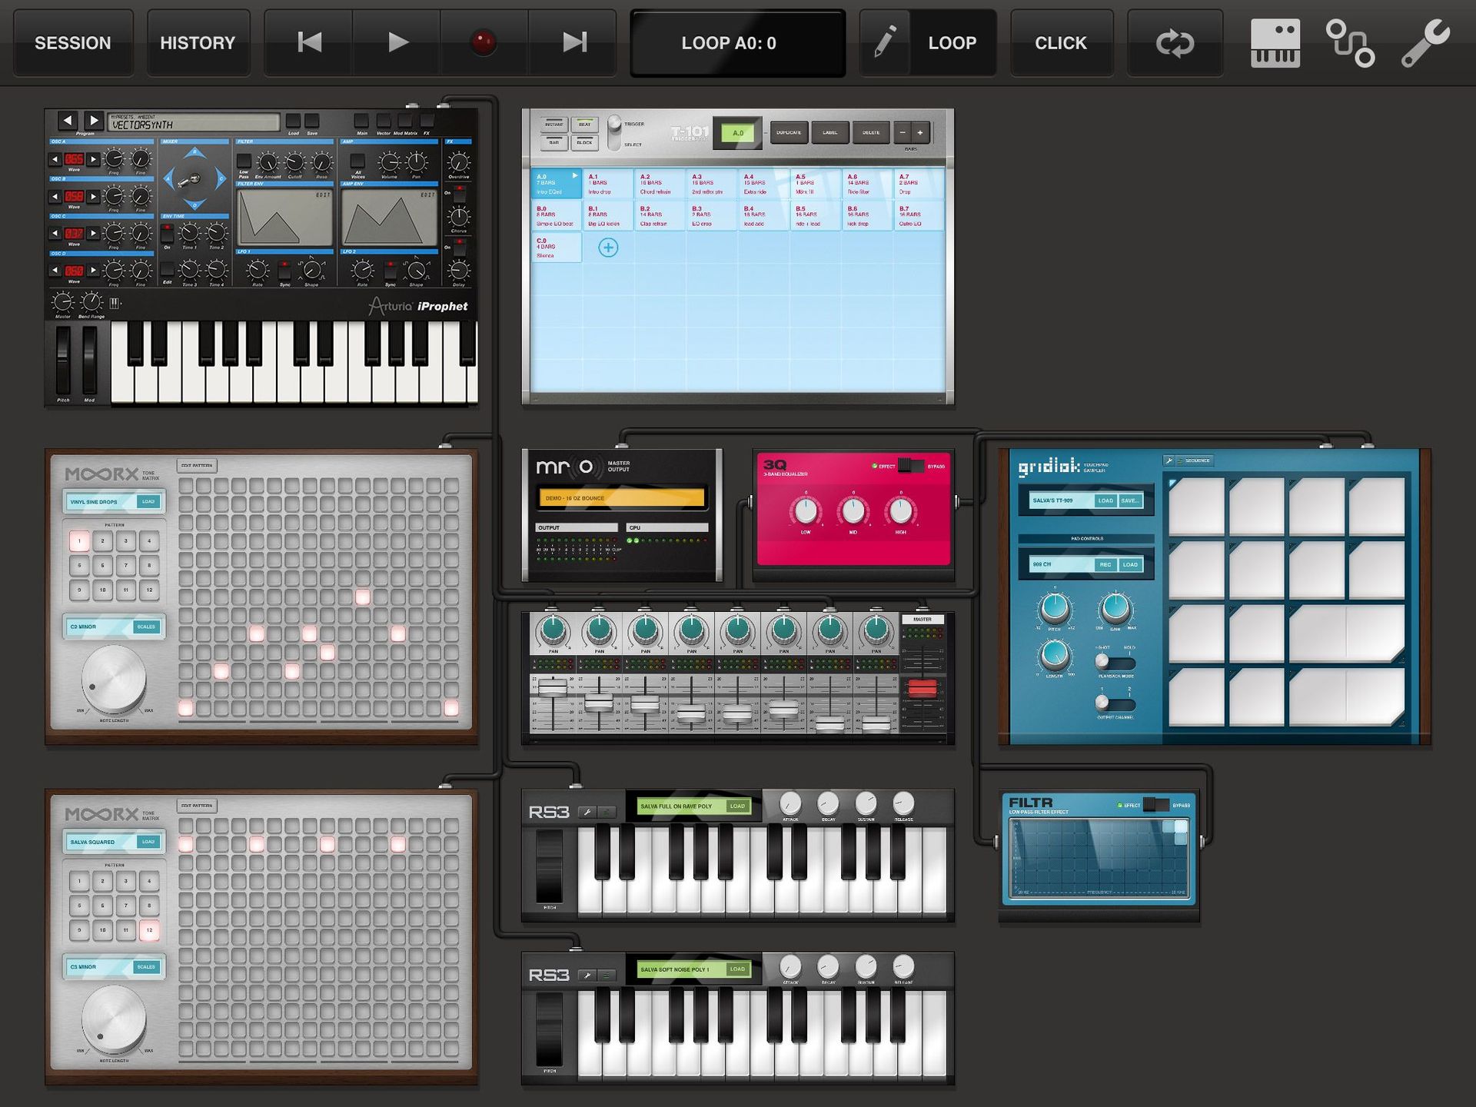This screenshot has height=1107, width=1476.
Task: Open wrench settings on SALVA FULL ON RAVE RS3
Action: click(587, 813)
